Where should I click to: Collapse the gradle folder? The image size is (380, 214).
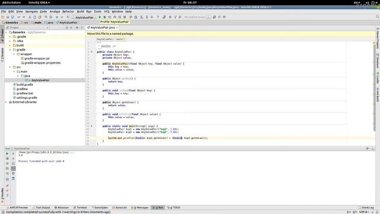pos(10,50)
